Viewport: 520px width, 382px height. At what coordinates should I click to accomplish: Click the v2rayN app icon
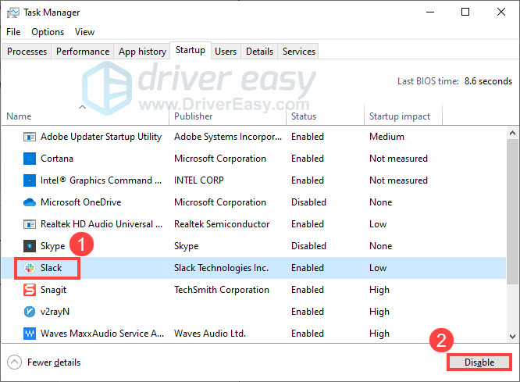[x=30, y=312]
